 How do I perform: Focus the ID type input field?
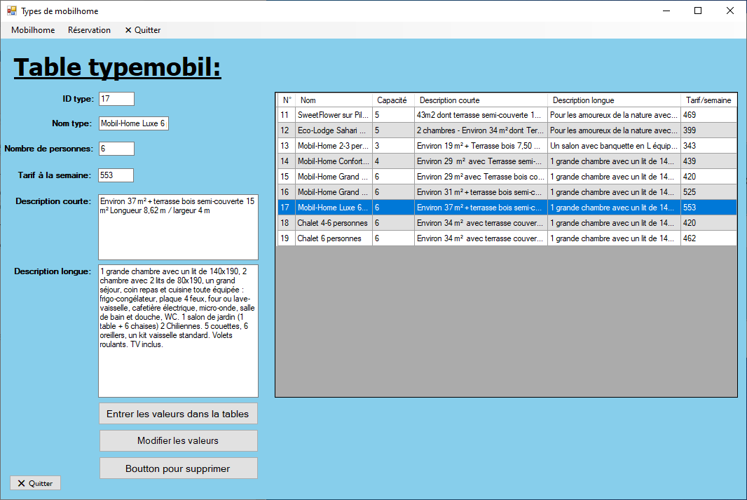[x=116, y=99]
